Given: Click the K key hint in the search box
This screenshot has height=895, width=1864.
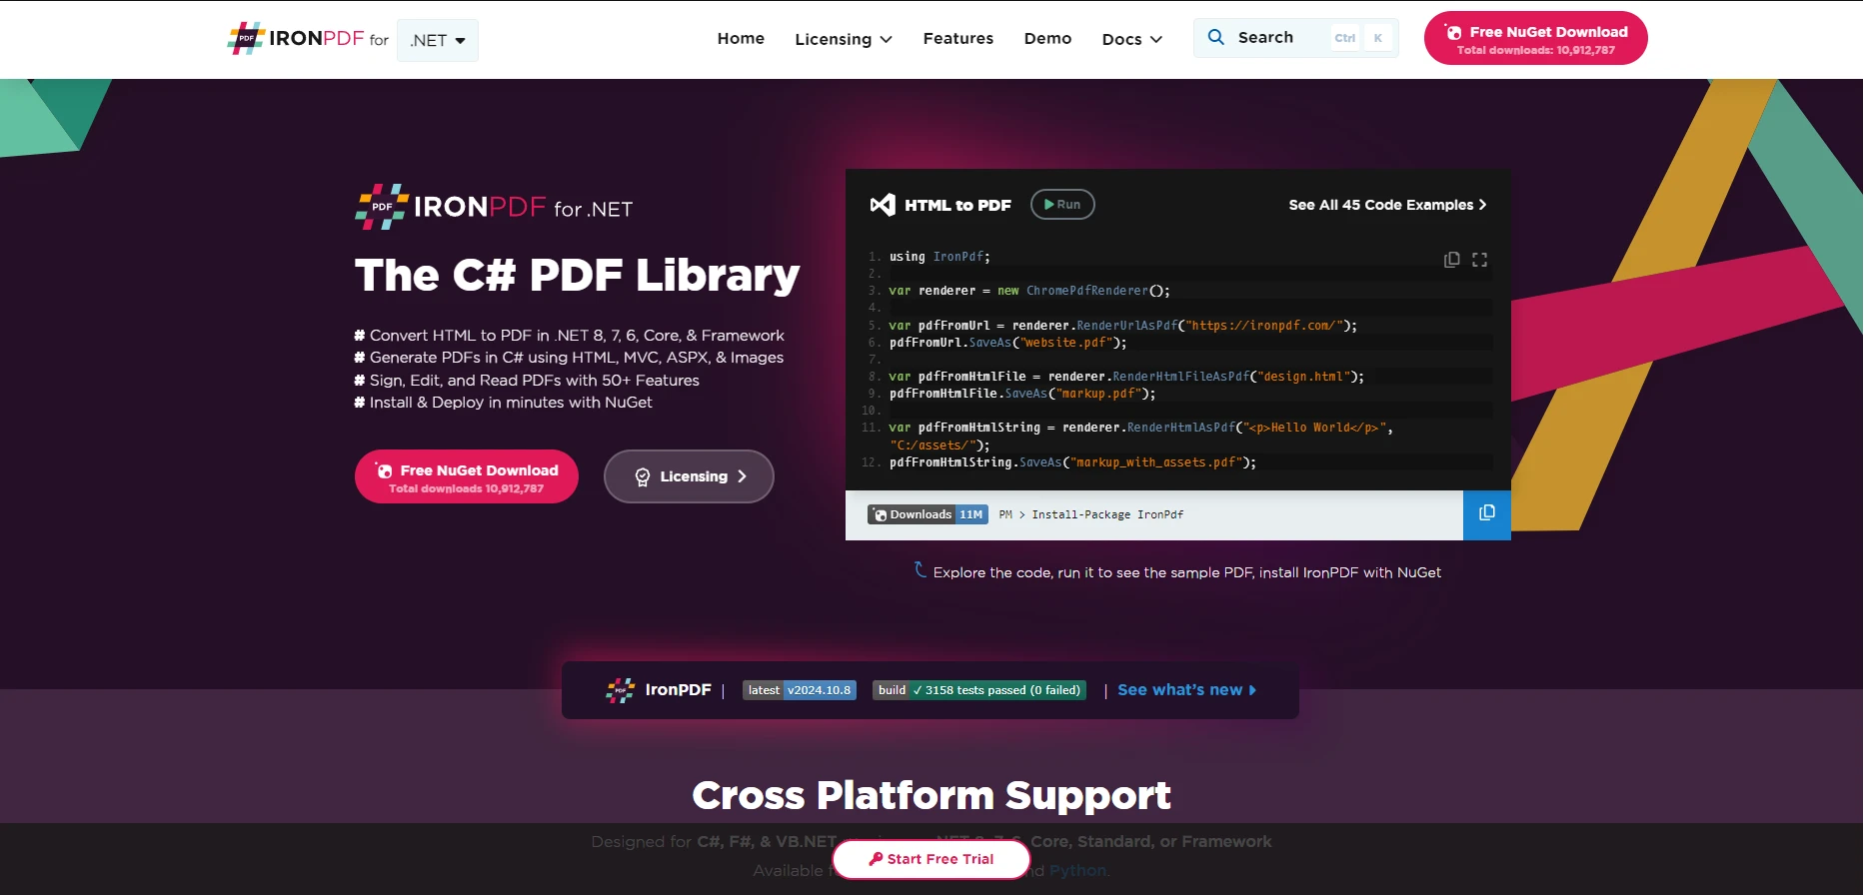Looking at the screenshot, I should click(1377, 38).
